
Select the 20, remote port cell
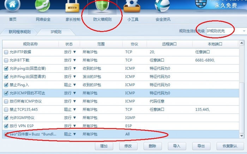pyautogui.click(x=152, y=52)
